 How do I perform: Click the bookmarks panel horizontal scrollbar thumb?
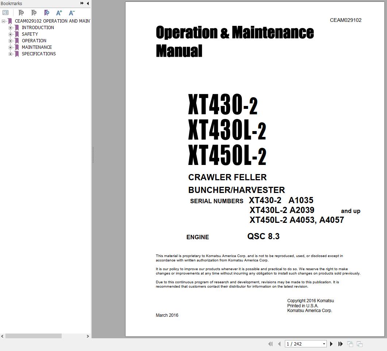point(34,336)
